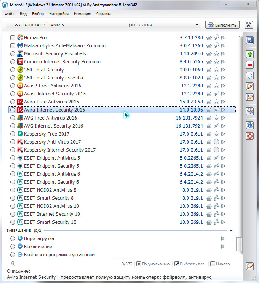Click the key icon for Avast Internet Security 2016
Viewport: 259px width, 283px height.
[x=216, y=94]
